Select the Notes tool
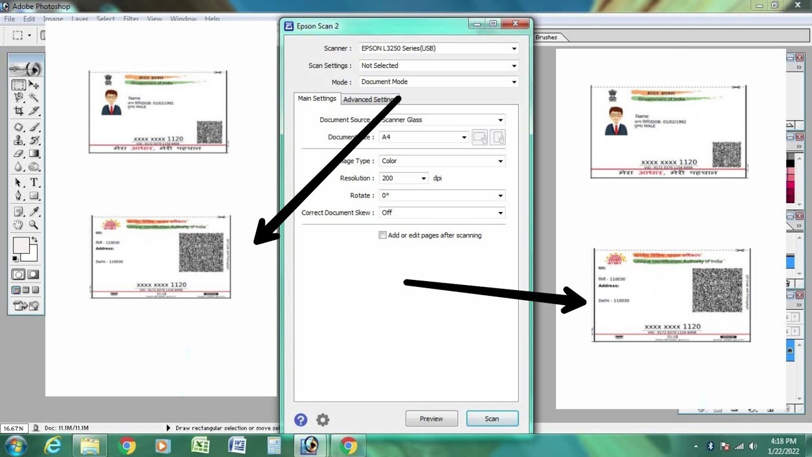 [19, 211]
